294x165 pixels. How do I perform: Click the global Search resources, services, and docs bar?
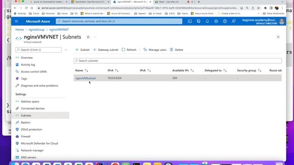pos(119,22)
